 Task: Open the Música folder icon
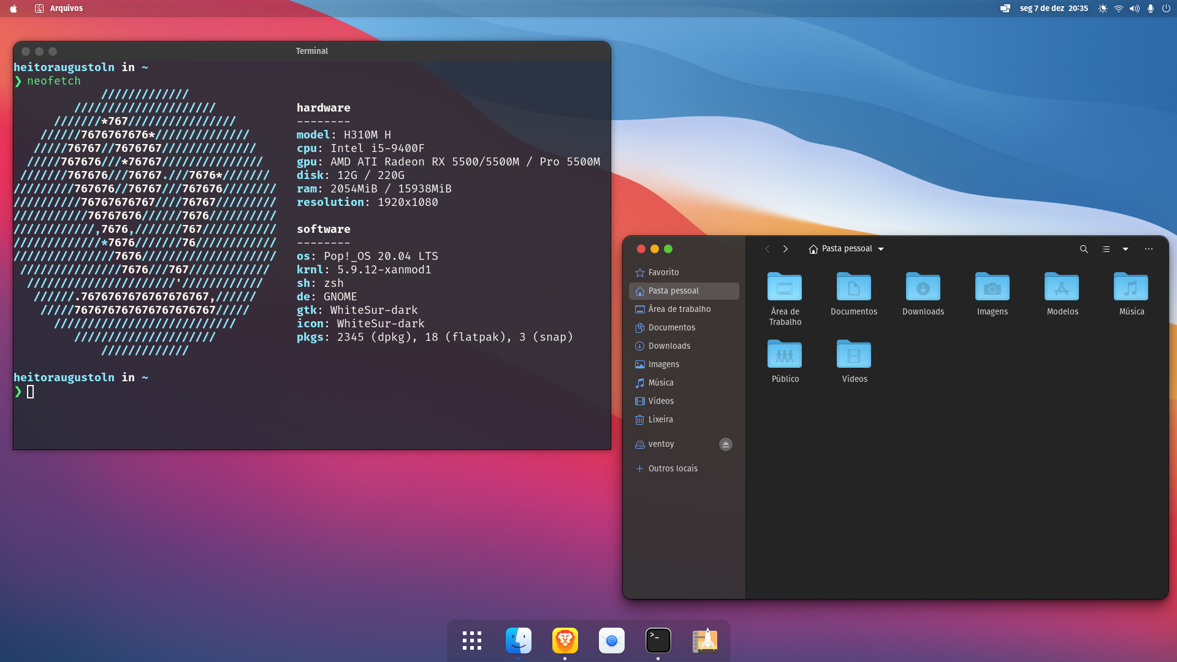[1131, 287]
